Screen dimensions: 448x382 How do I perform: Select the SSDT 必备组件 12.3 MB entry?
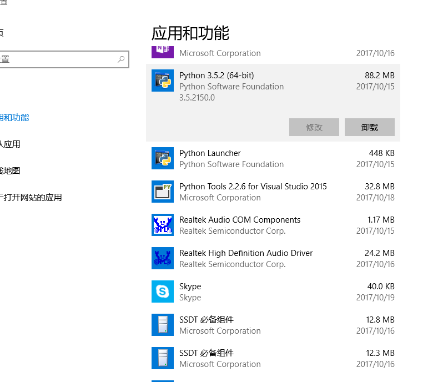(273, 358)
